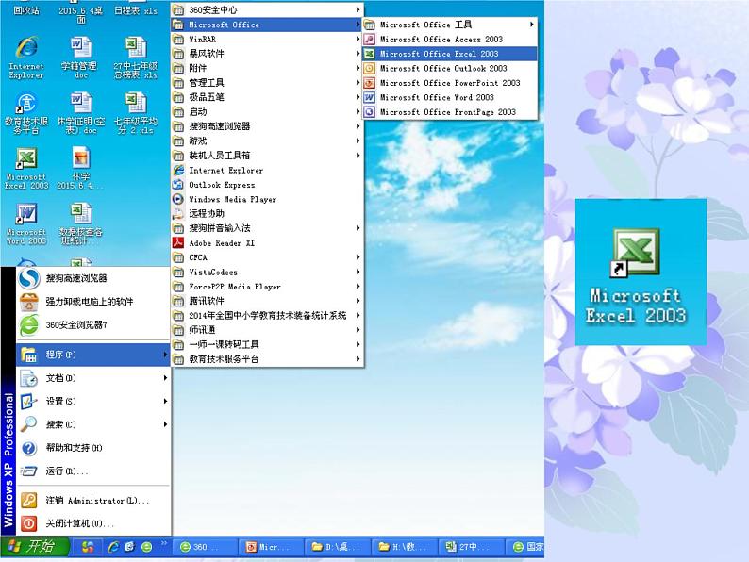The width and height of the screenshot is (749, 562).
Task: Click the Outlook icon in Office submenu
Action: (369, 68)
